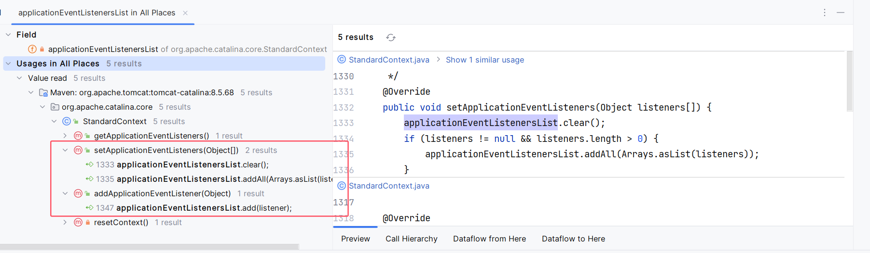Click the method icon for resetContext()

[78, 222]
